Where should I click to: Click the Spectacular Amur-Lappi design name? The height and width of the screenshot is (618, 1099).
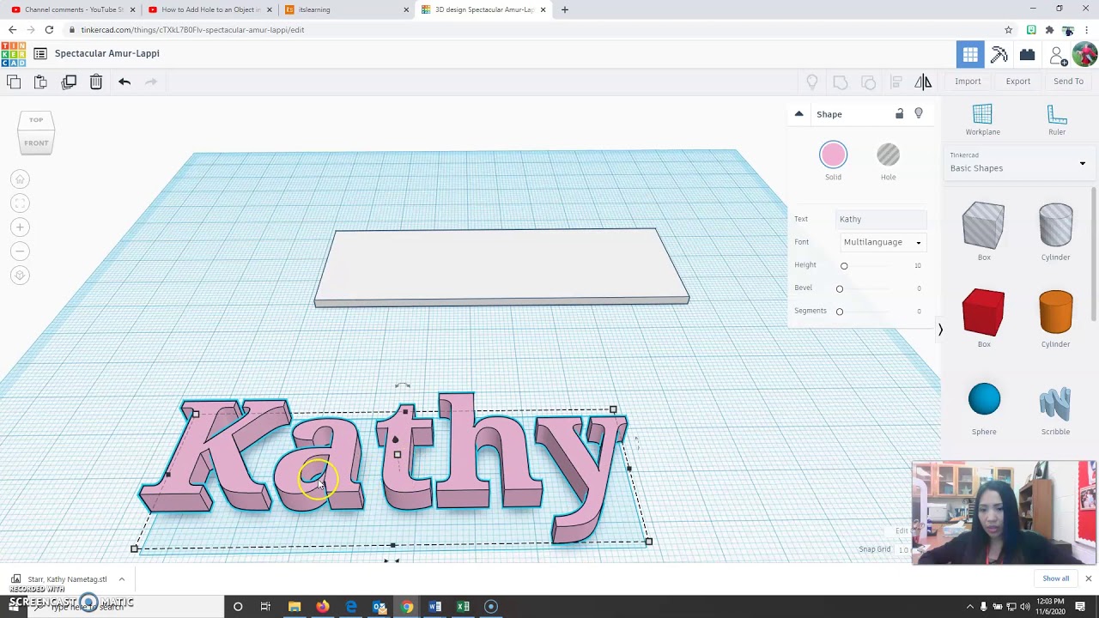107,53
